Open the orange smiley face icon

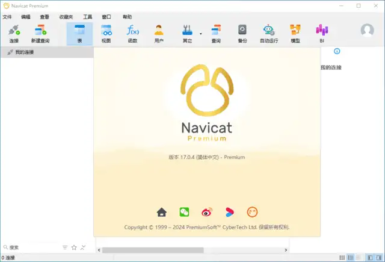coord(252,212)
